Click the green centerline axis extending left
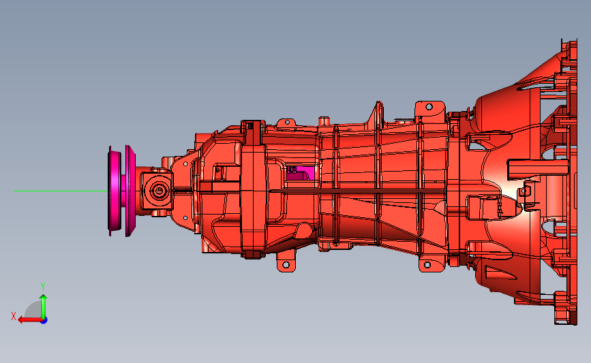591x363 pixels. 61,191
